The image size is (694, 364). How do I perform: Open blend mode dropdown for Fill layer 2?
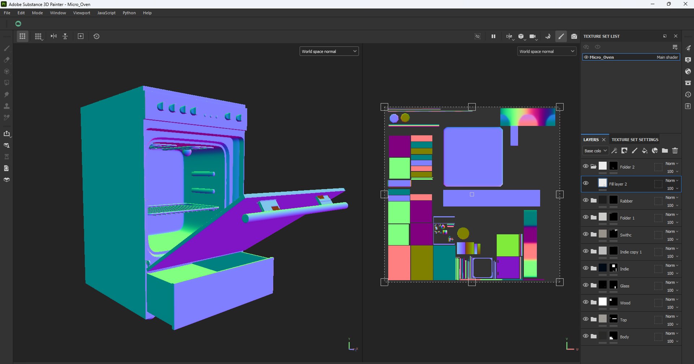[672, 180]
